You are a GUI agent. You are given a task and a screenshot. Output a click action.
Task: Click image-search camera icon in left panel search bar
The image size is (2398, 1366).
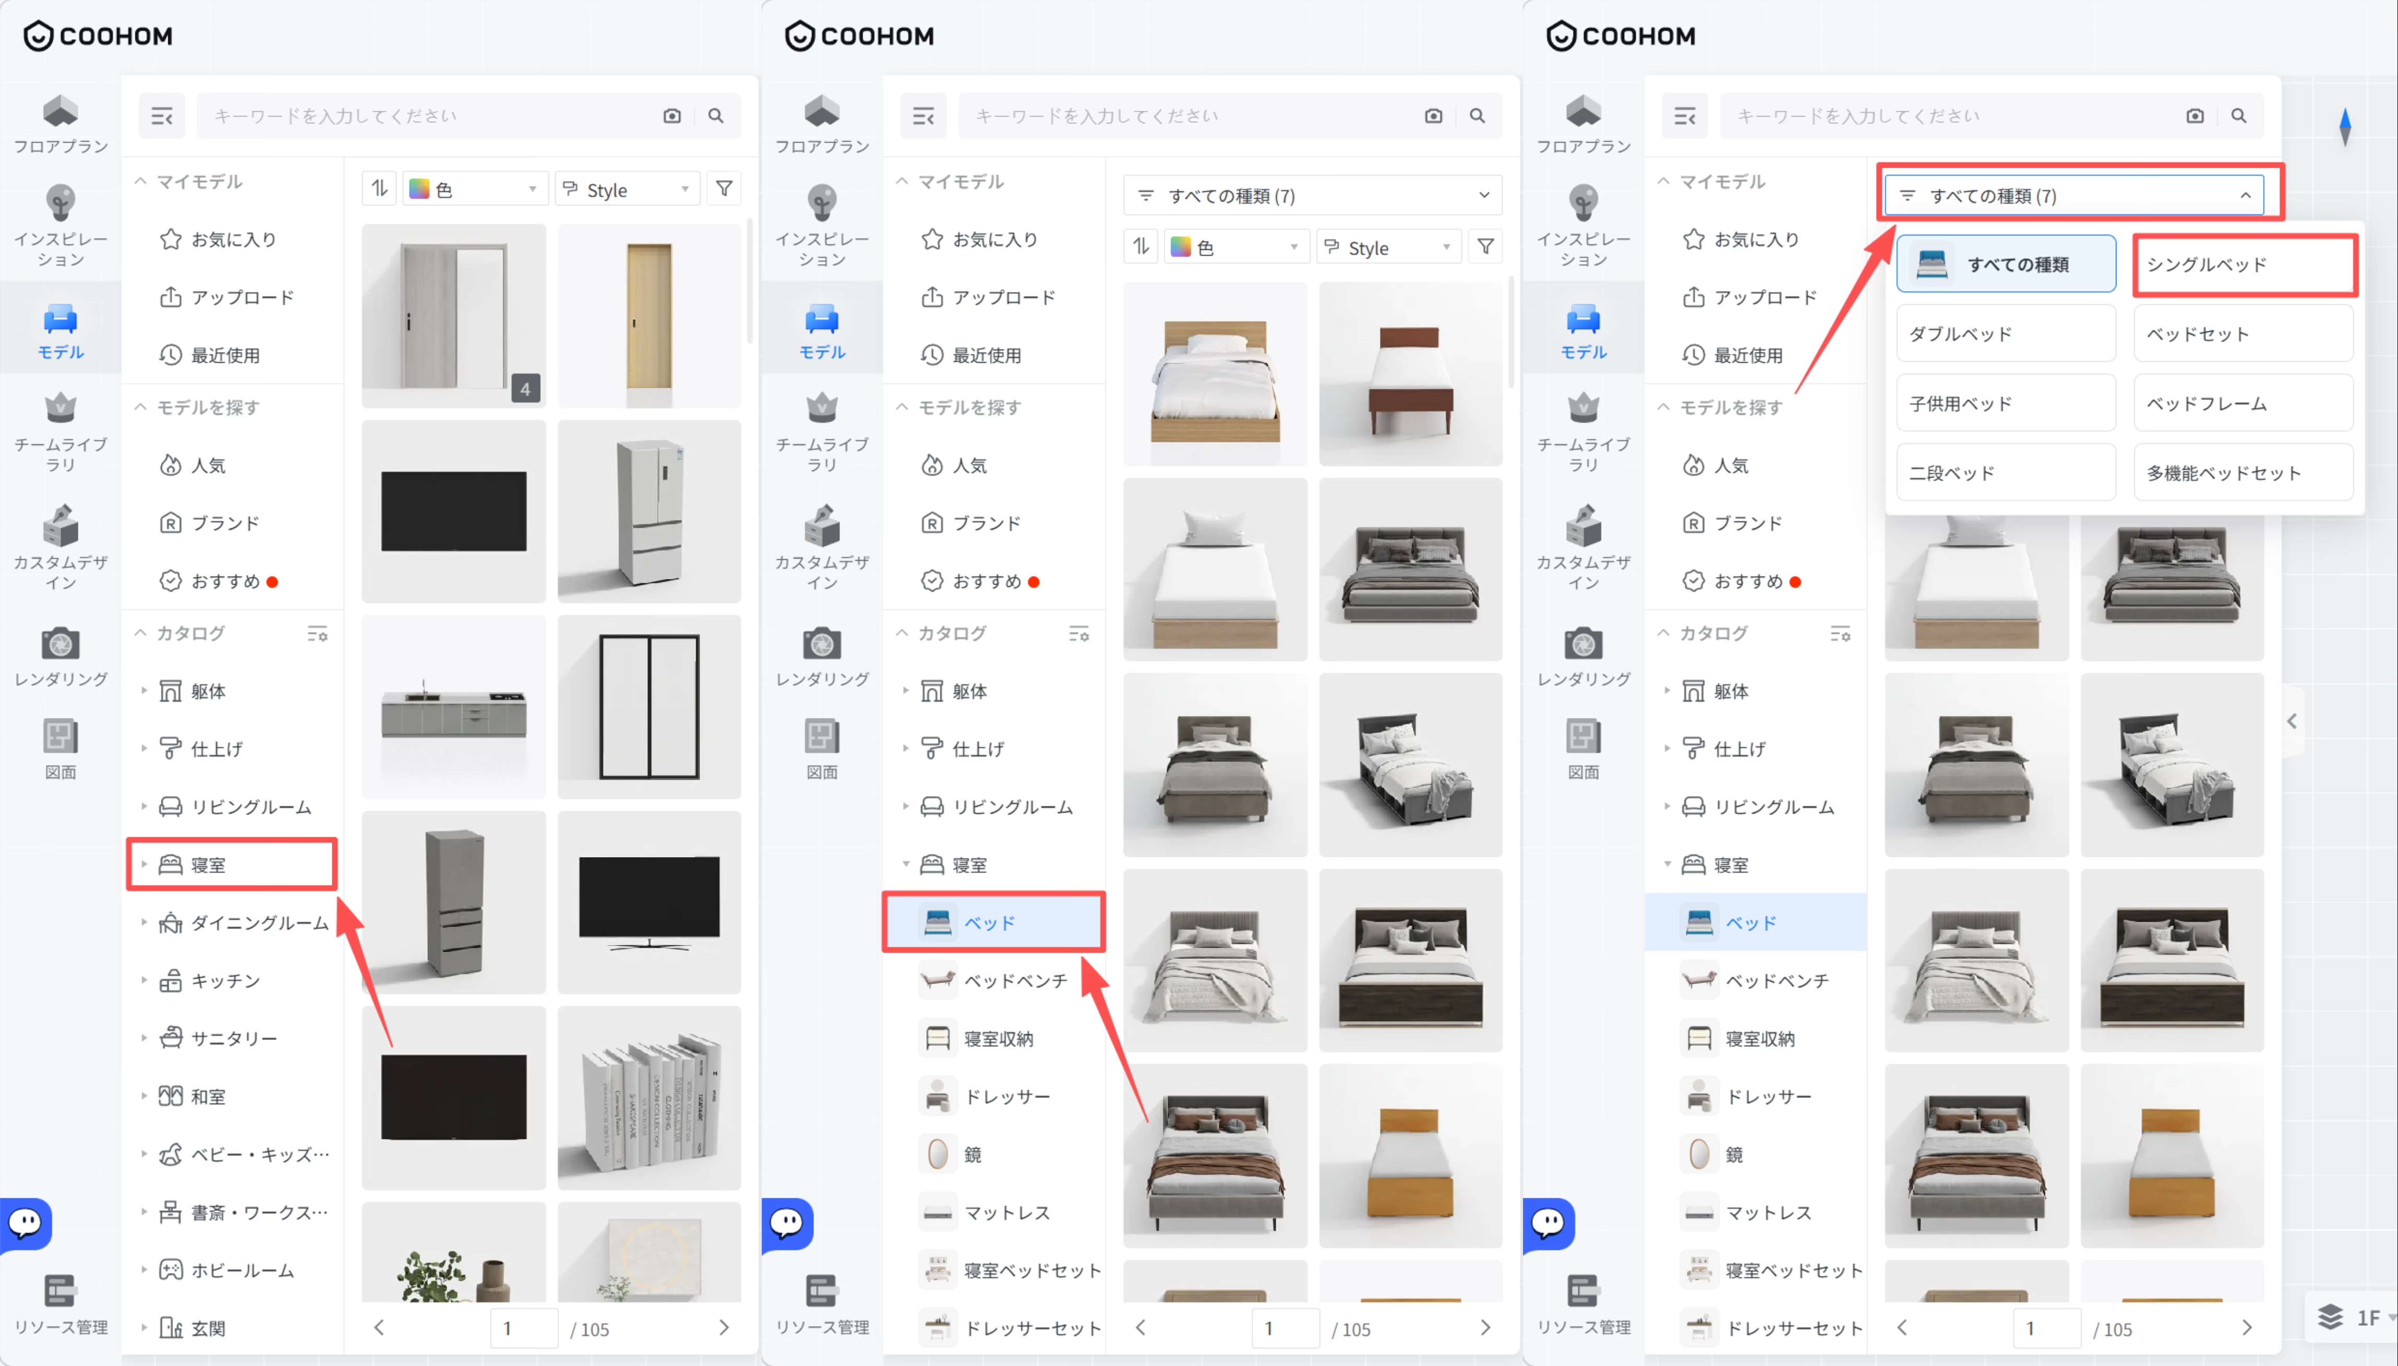tap(671, 117)
